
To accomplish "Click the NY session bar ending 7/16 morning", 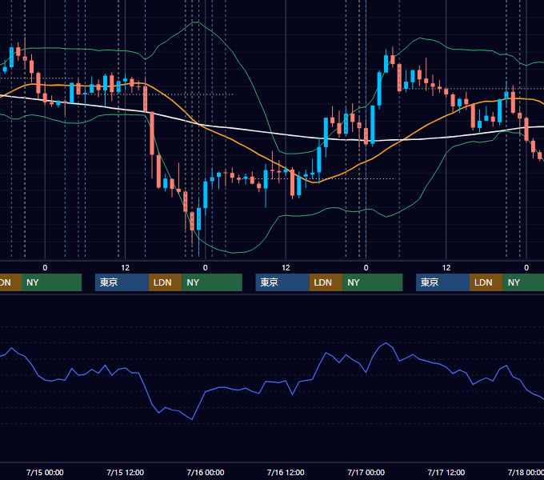I will (212, 282).
